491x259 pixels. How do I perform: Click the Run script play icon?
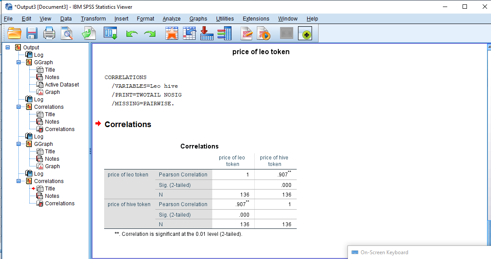pos(263,34)
